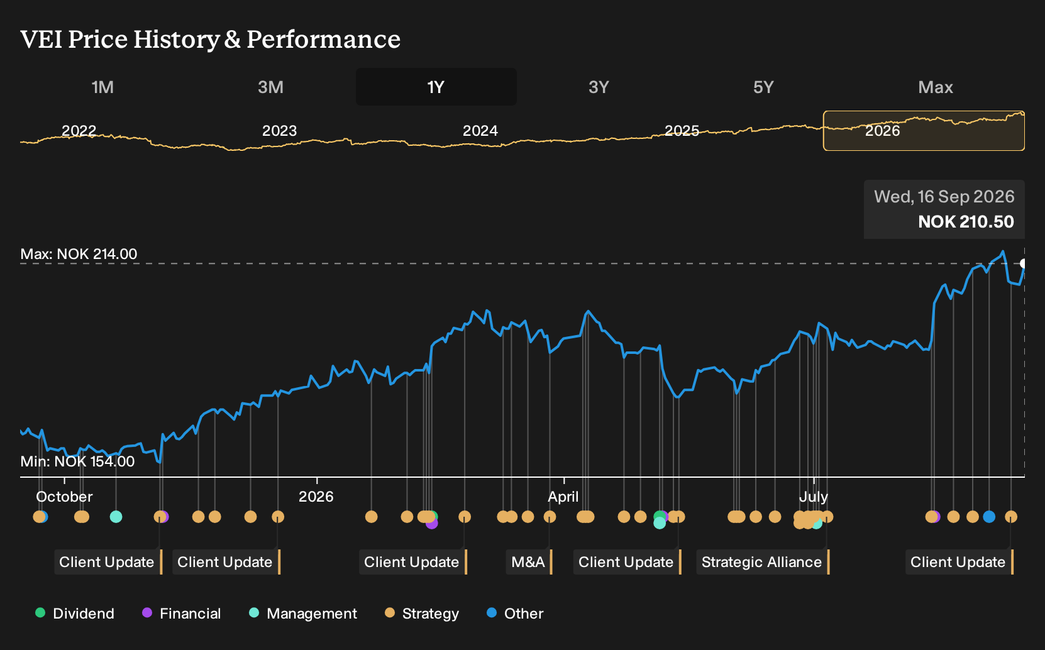
Task: Open Client Update label right of Strategic Alliance
Action: [959, 562]
